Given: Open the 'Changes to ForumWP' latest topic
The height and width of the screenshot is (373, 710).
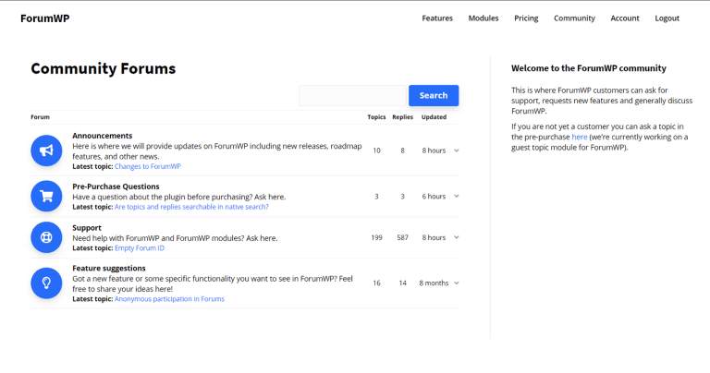Looking at the screenshot, I should 147,167.
